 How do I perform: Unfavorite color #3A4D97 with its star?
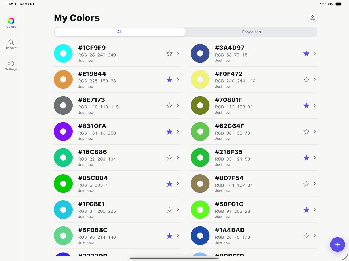coord(306,54)
